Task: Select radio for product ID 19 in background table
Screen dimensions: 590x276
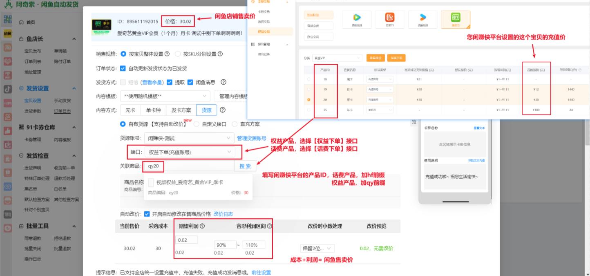Action: point(308,89)
